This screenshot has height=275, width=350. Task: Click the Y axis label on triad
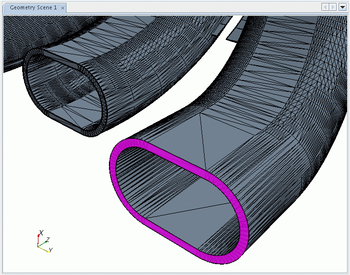point(50,251)
